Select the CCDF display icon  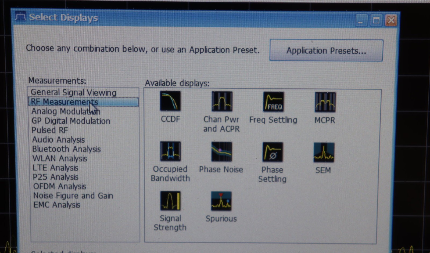170,101
